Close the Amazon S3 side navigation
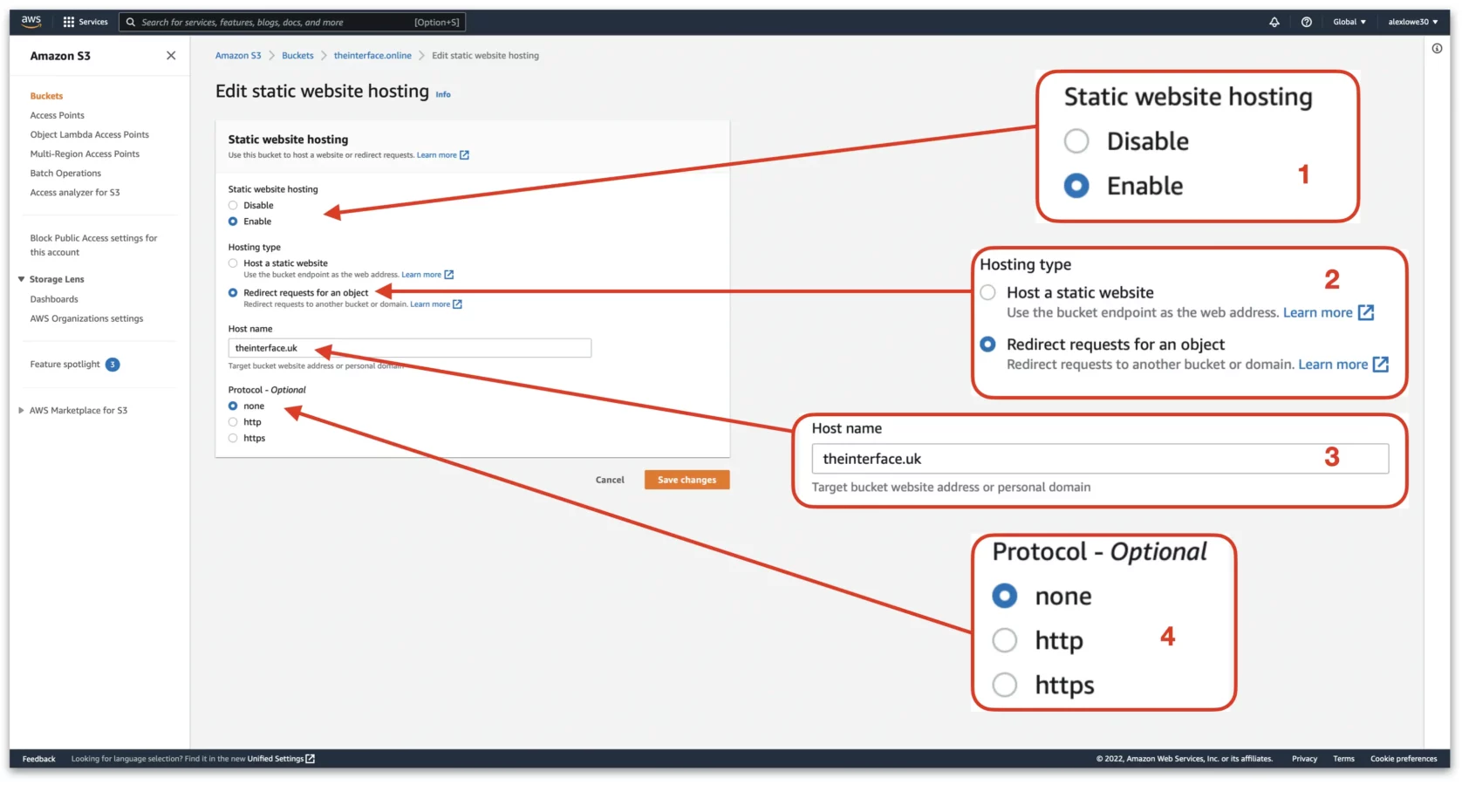 point(171,56)
